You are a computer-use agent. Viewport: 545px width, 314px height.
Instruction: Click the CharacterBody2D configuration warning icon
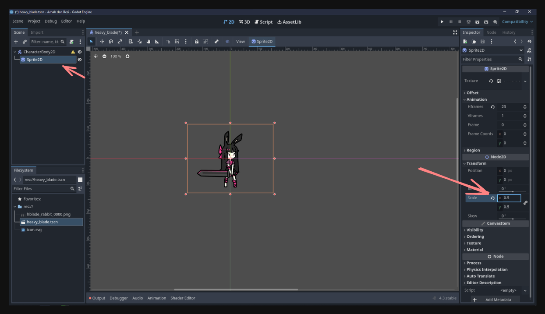coord(73,52)
